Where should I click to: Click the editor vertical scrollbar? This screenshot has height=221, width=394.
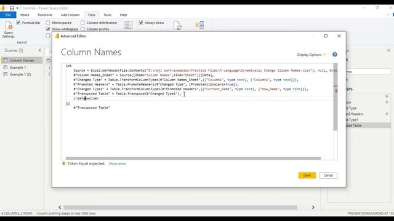tap(336, 97)
